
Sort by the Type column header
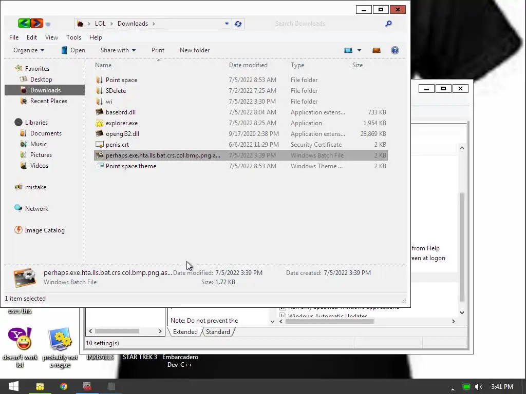tap(297, 65)
